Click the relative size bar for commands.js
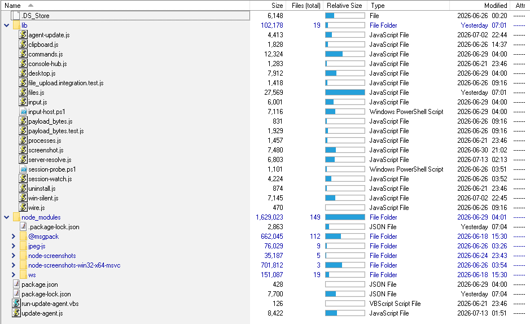Screen dimensions: 530x324 click(345, 54)
